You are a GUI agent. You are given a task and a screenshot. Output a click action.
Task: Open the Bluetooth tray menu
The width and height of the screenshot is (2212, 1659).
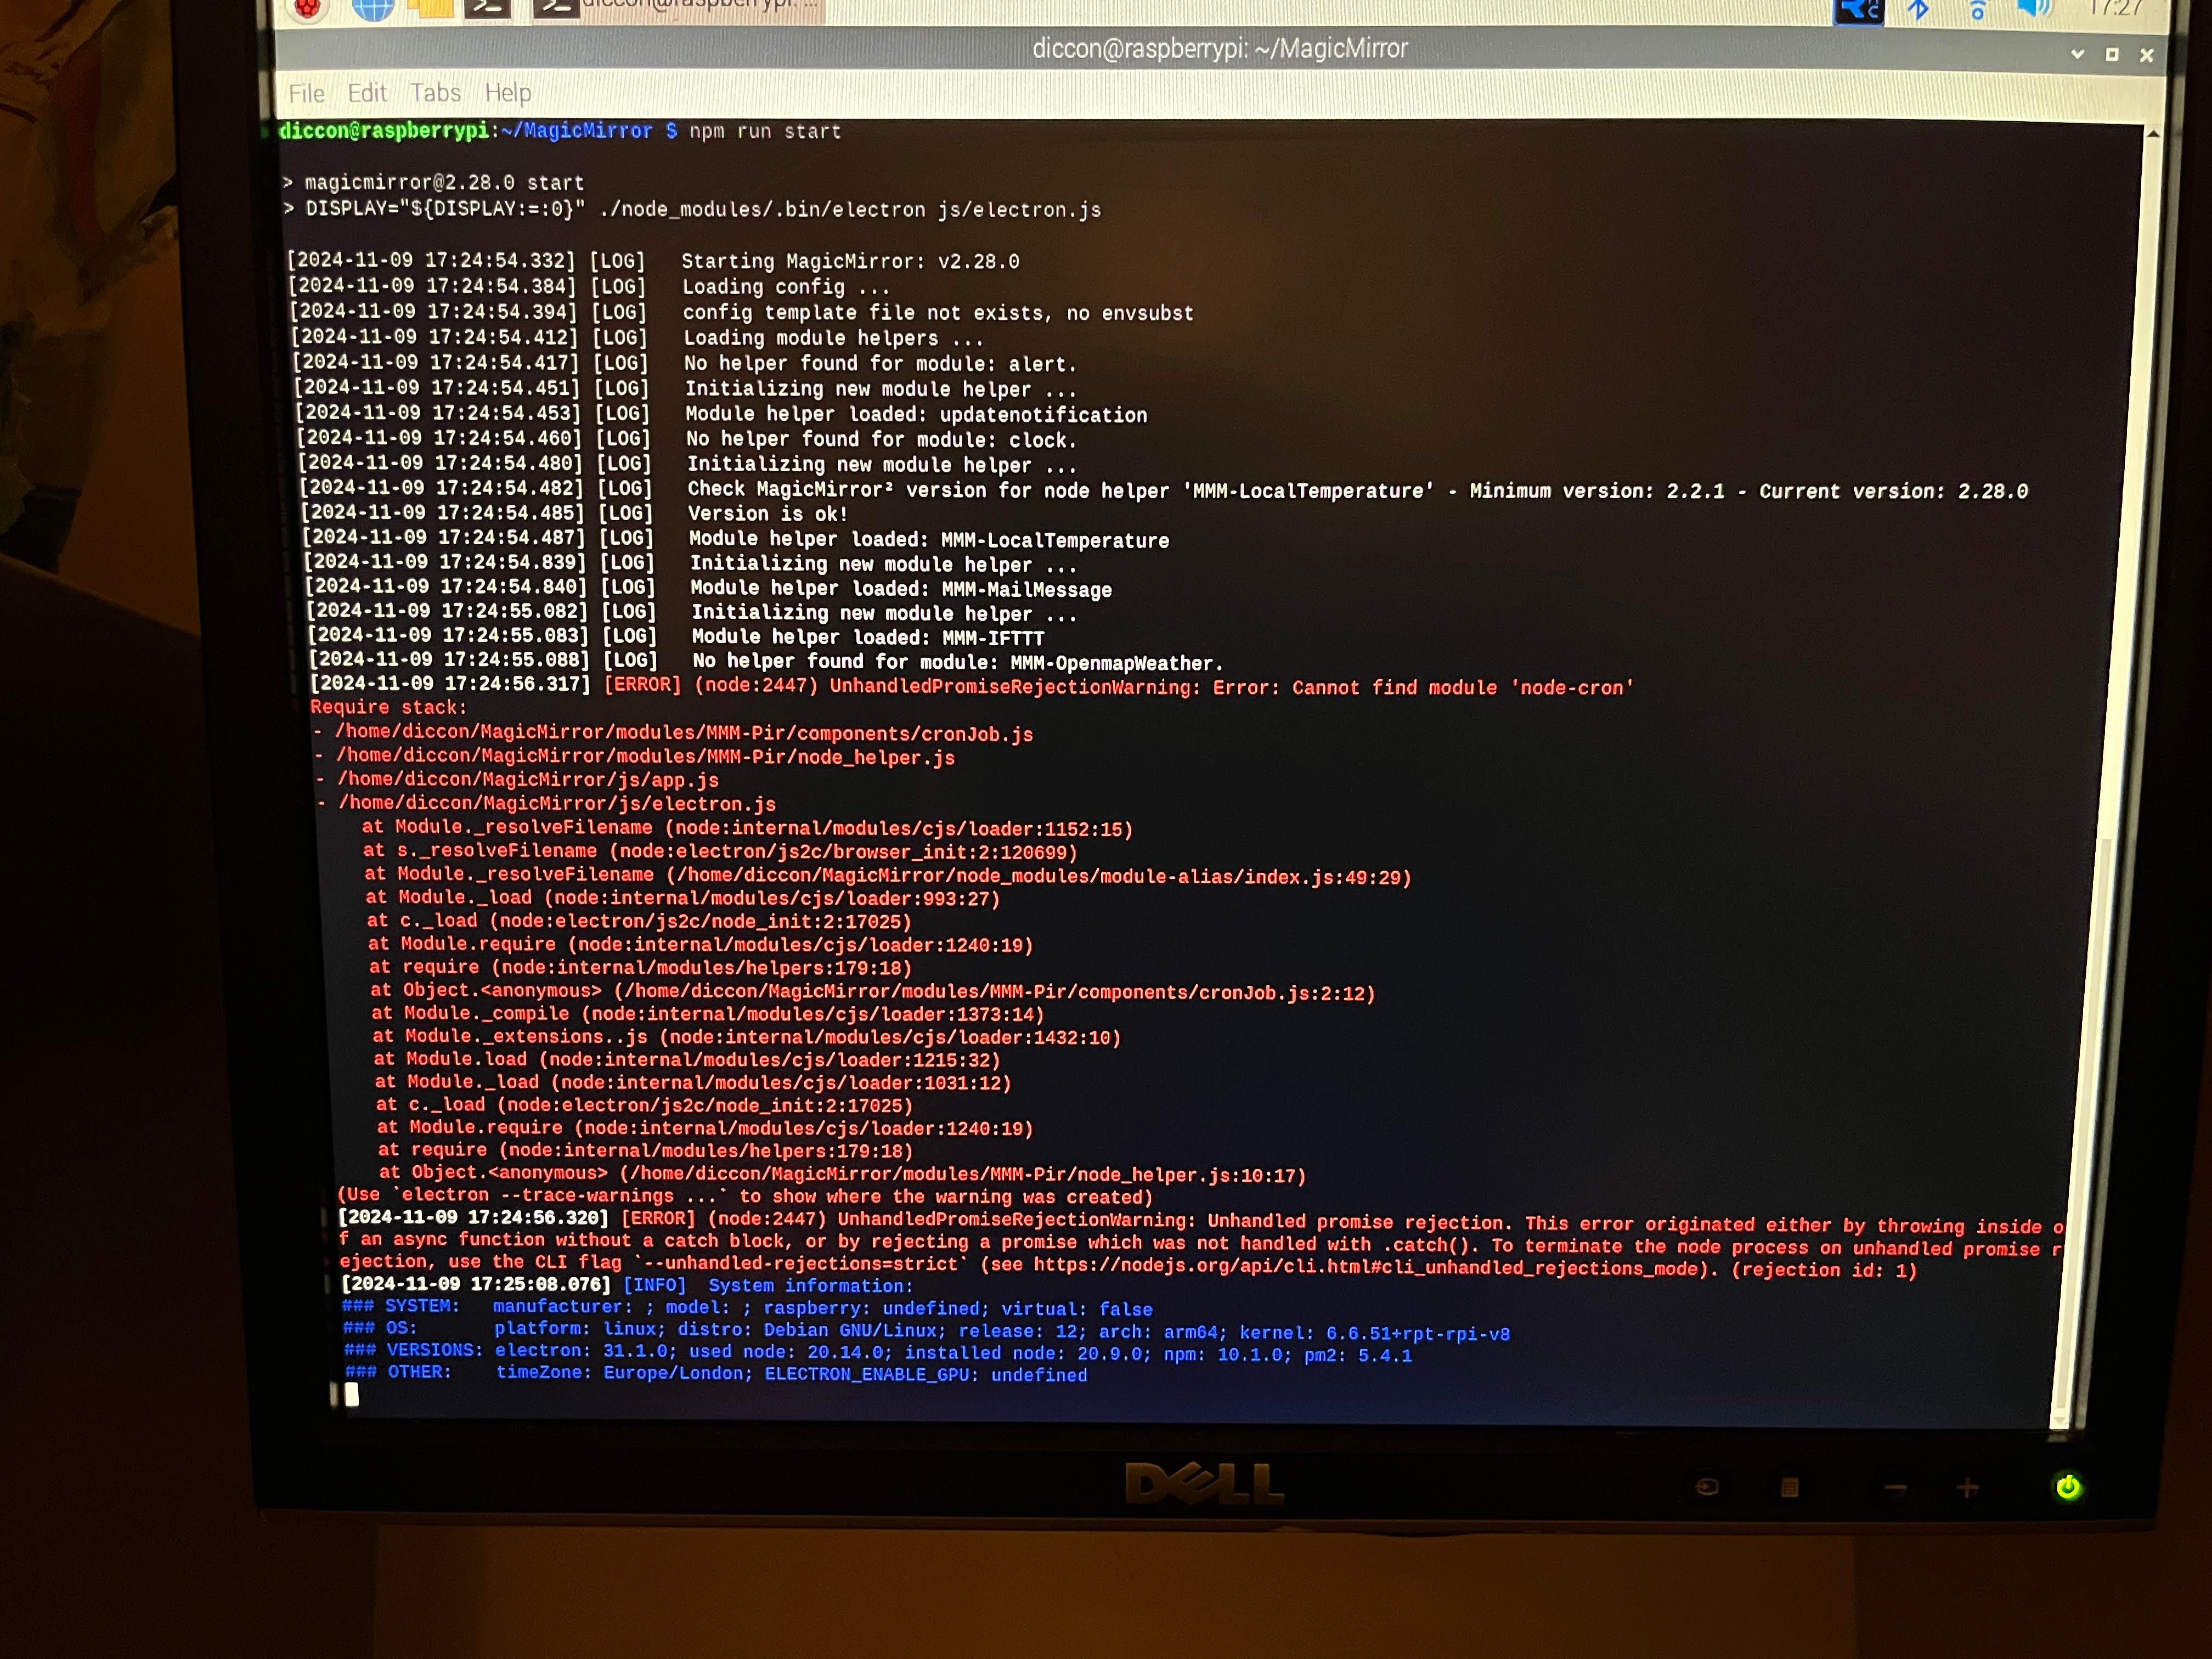pos(1918,10)
